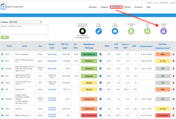Open the Portfolios menu
The width and height of the screenshot is (176, 119).
coord(116,7)
